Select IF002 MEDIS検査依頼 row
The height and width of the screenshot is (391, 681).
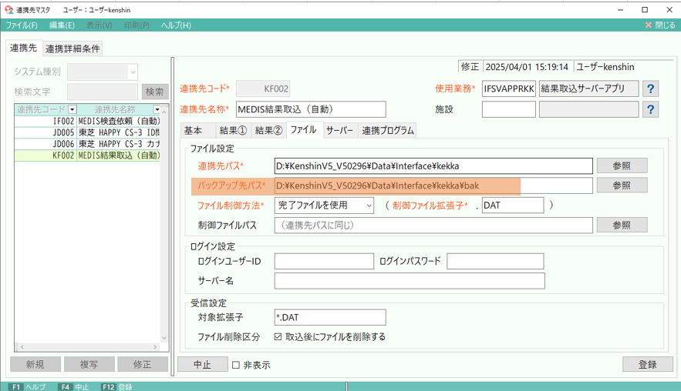(x=87, y=121)
